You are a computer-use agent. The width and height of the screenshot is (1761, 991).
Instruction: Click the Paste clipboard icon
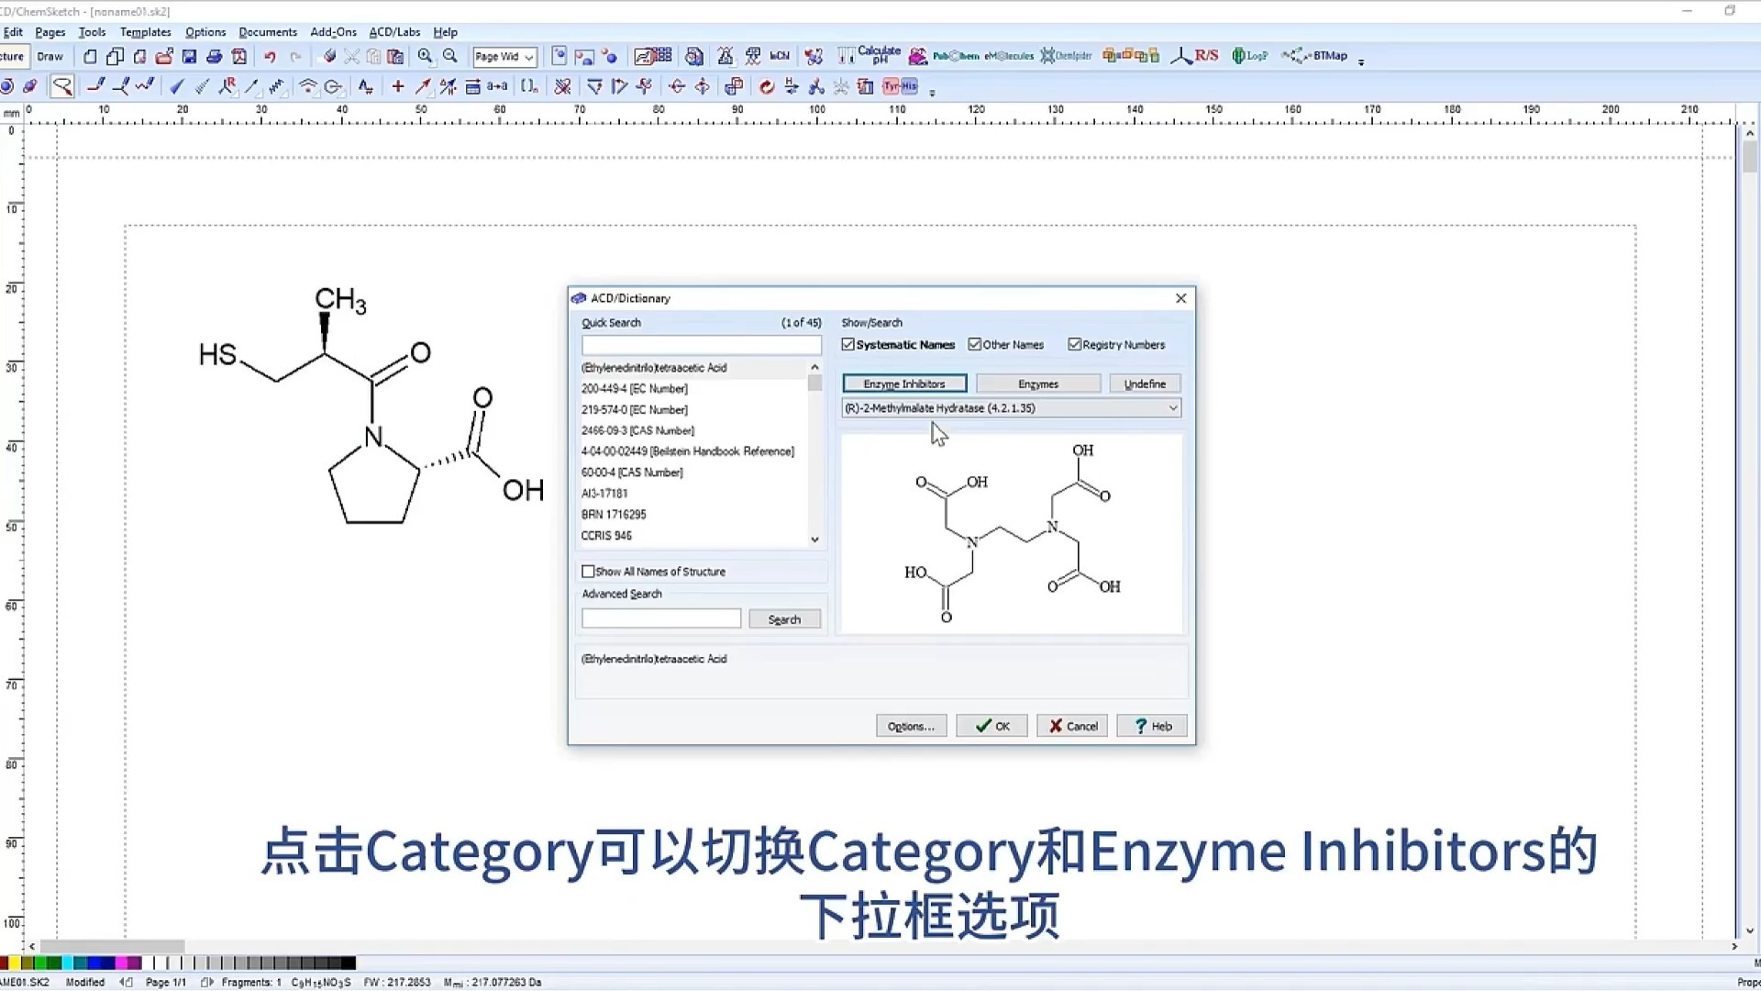[395, 57]
